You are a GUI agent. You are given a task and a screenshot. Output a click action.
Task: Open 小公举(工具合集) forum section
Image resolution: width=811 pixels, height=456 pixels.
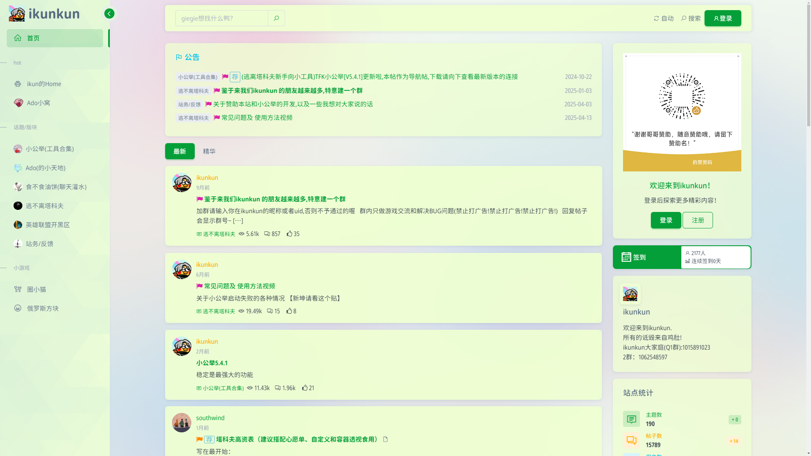coord(49,149)
